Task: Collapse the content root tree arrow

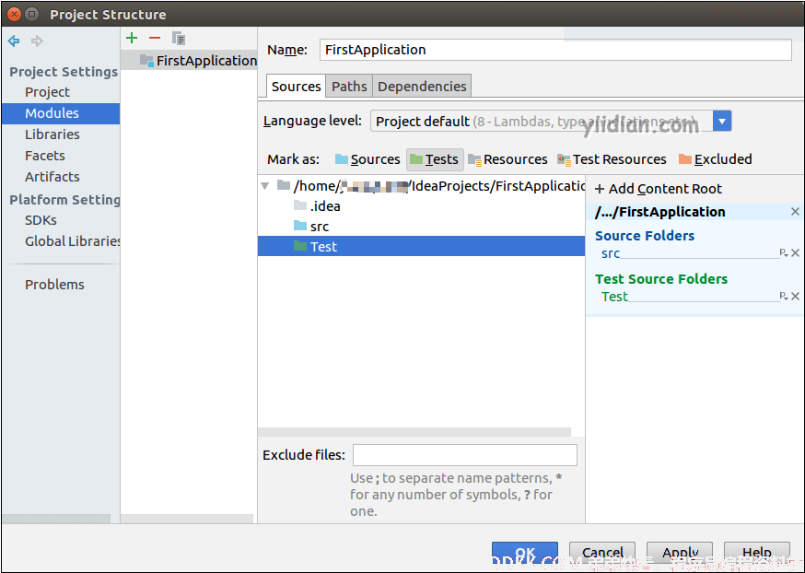Action: pos(265,186)
